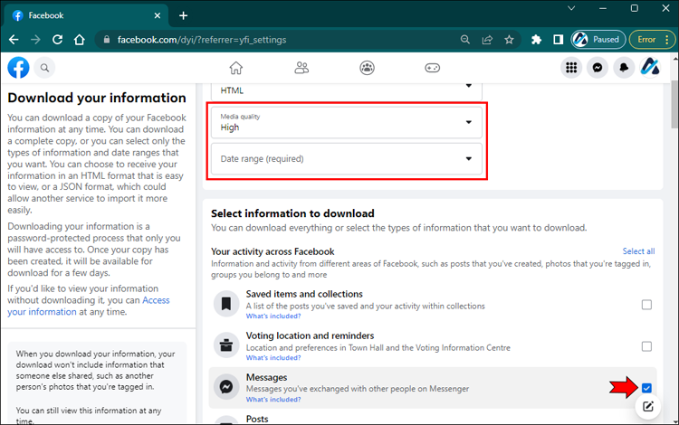Image resolution: width=679 pixels, height=425 pixels.
Task: Click the Select all link
Action: 638,251
